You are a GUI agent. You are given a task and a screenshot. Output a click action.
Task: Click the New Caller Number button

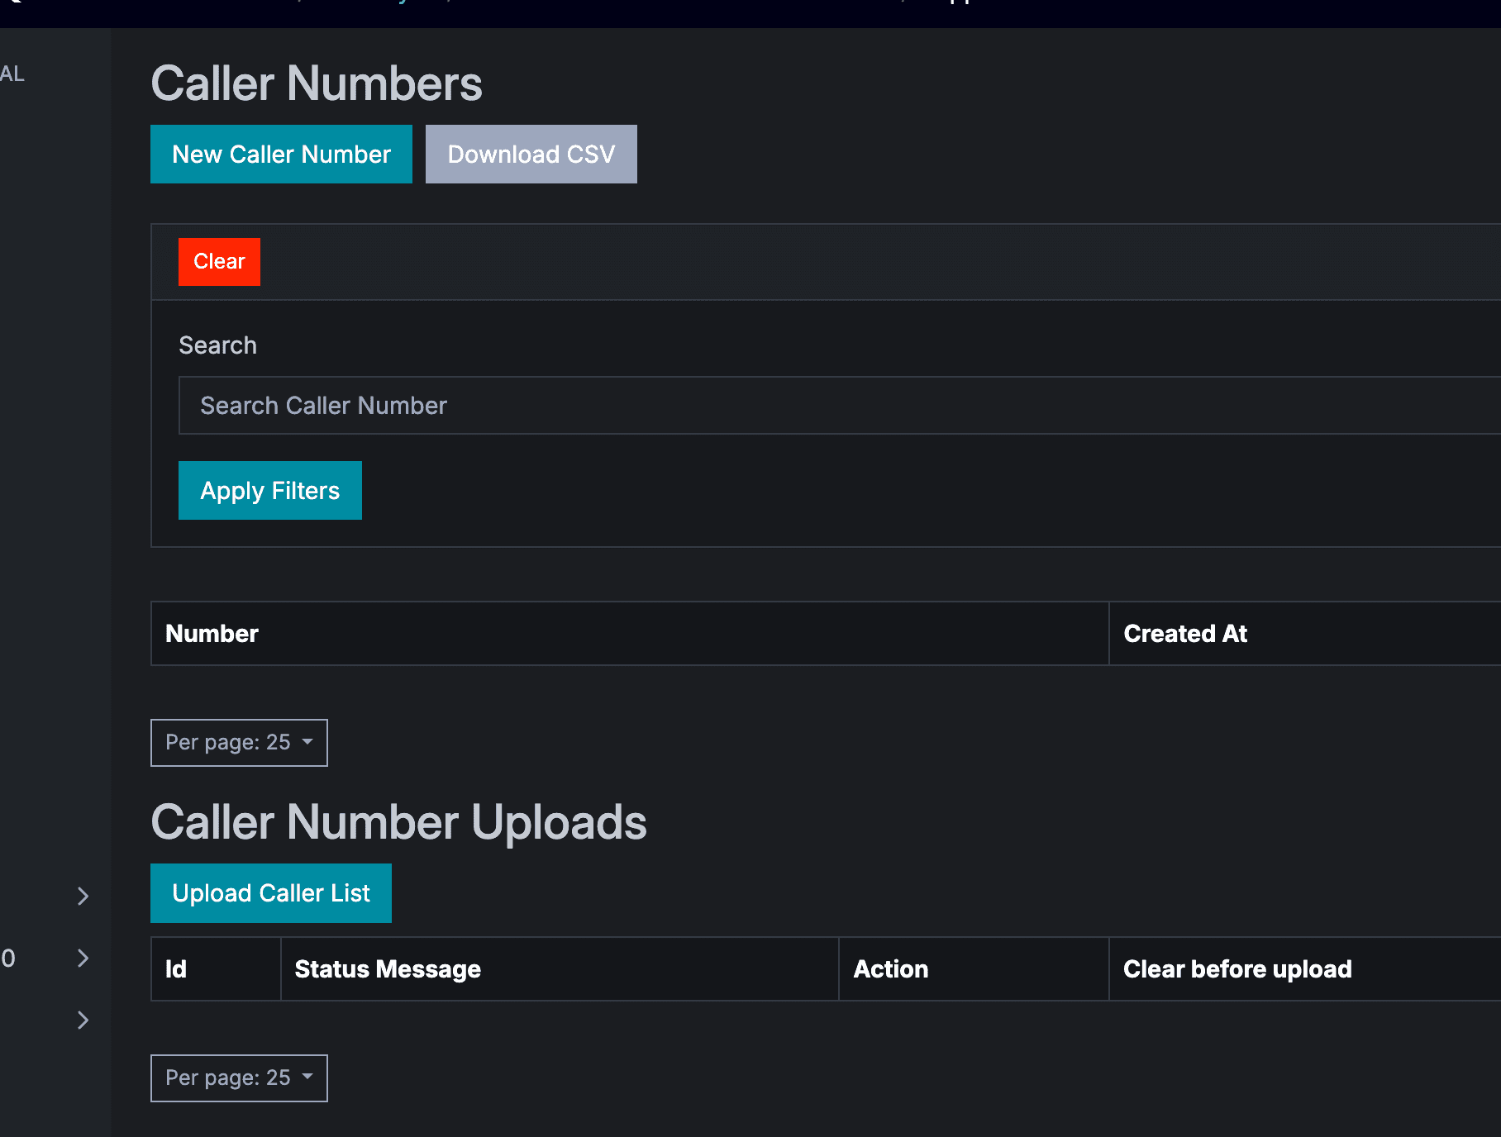(281, 155)
